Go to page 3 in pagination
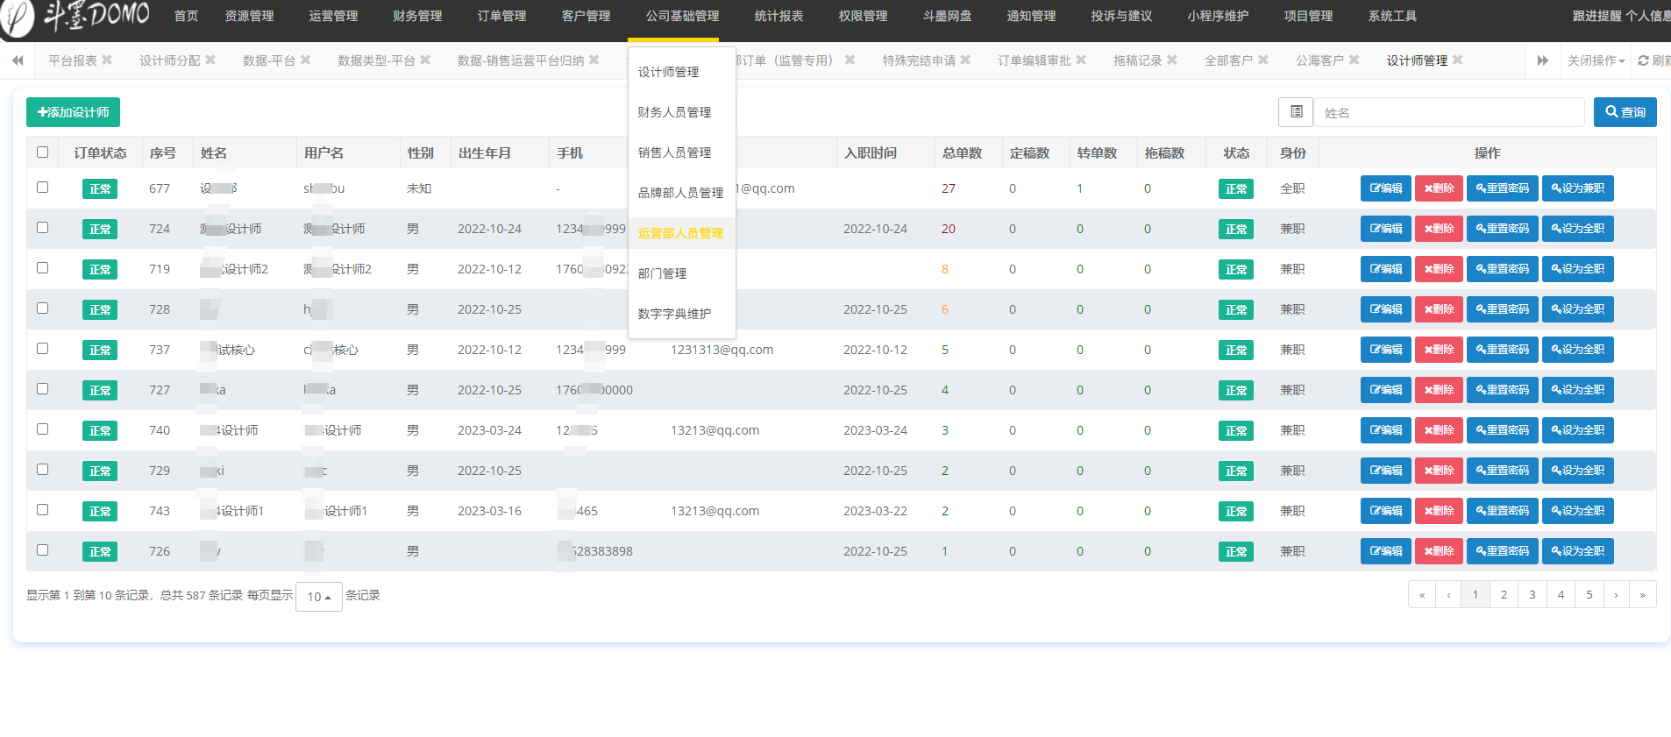 [1532, 595]
